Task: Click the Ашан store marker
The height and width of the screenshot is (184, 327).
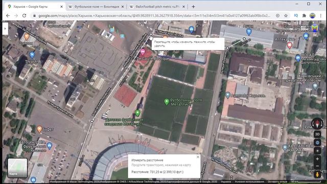Action: tap(249, 32)
